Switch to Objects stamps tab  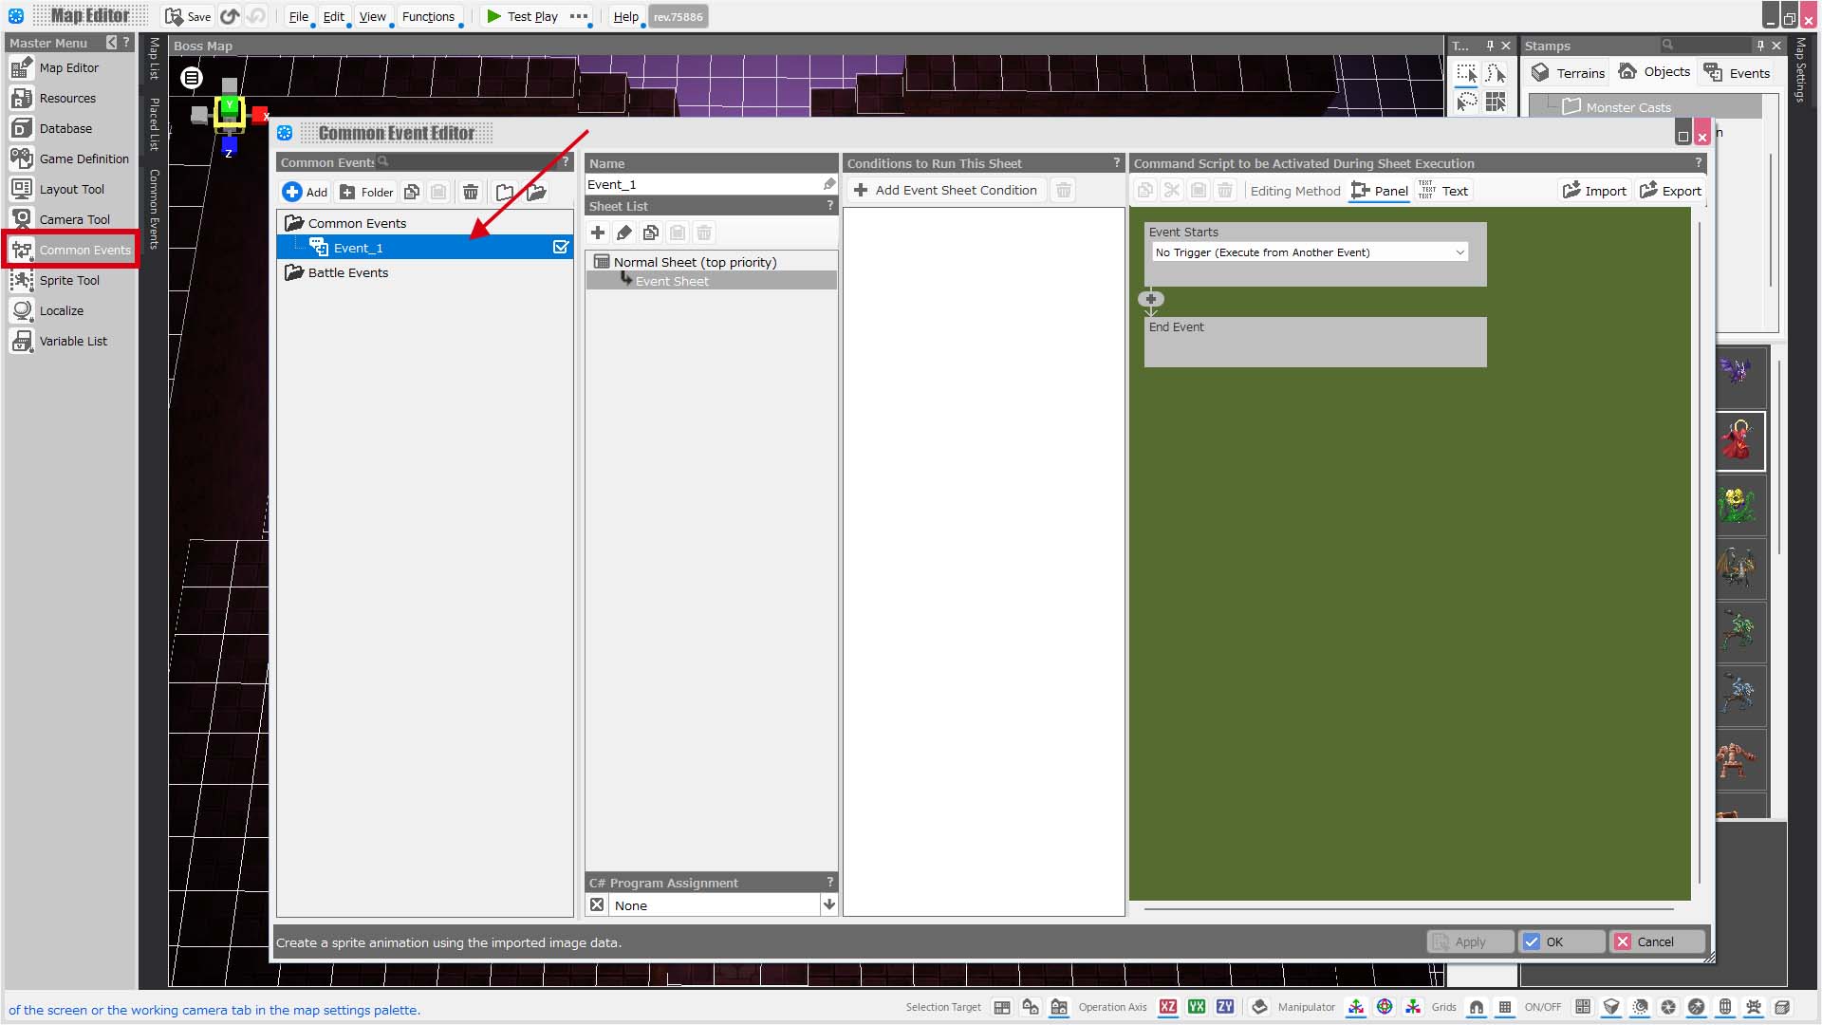(1654, 72)
